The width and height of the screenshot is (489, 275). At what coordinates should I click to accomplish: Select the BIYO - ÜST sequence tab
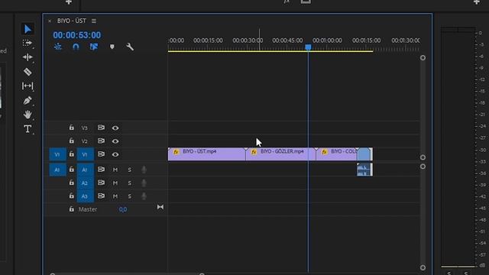71,21
